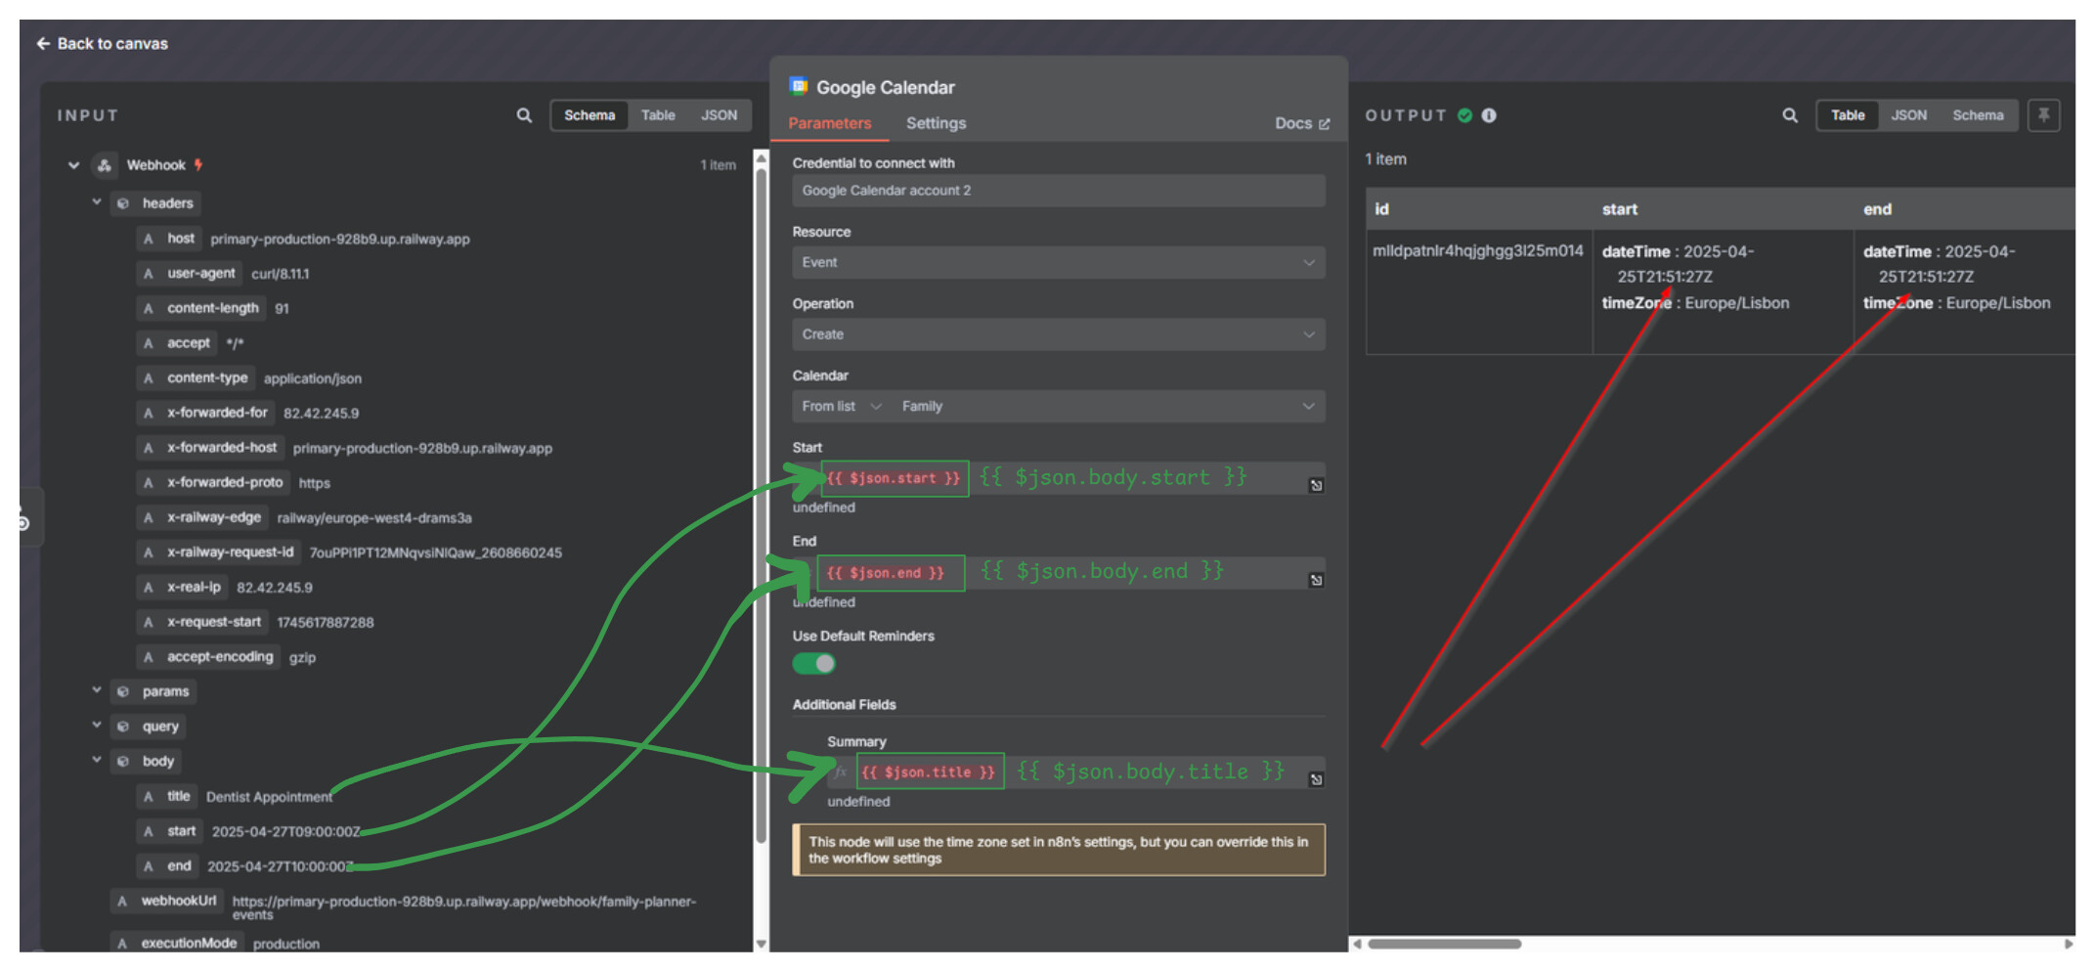This screenshot has width=2095, height=971.
Task: Click the body object cube icon
Action: 123,761
